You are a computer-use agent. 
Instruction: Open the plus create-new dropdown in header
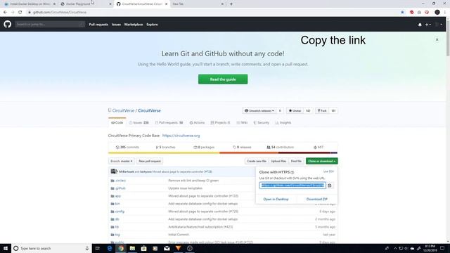tap(428, 25)
